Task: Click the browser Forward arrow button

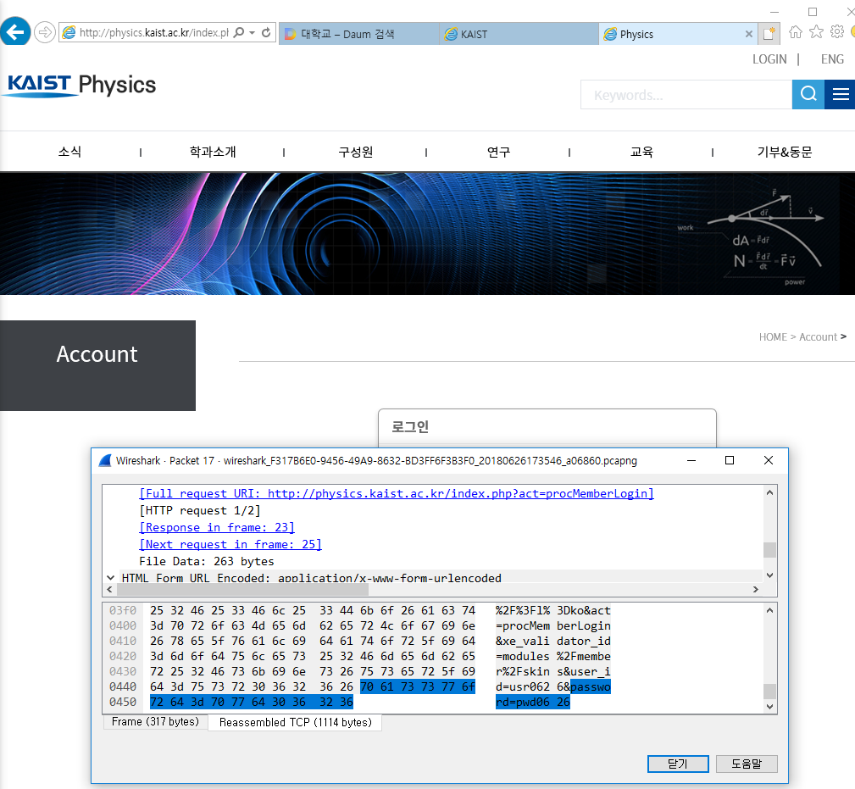Action: 45,33
